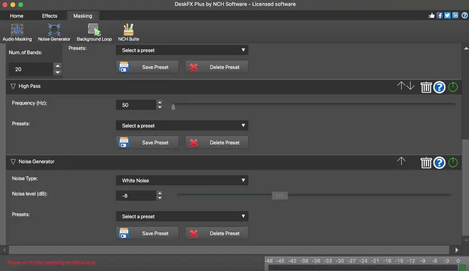Open help for Noise Generator effect
Image resolution: width=469 pixels, height=271 pixels.
pos(439,163)
